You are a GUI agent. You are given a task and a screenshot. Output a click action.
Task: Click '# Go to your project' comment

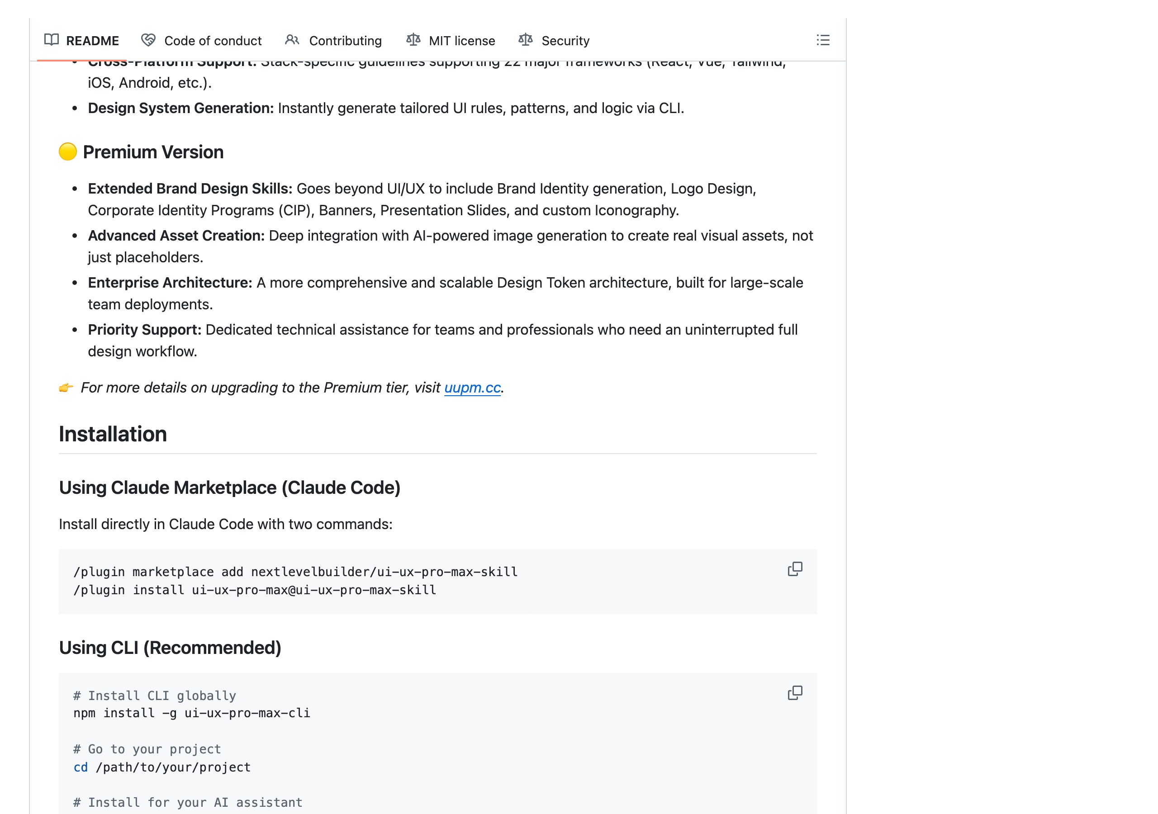pos(147,749)
